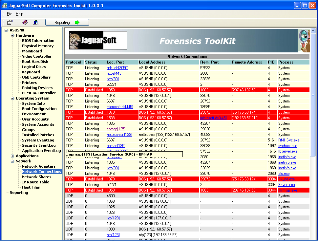Click microsoft-ds[445] link in the Listening row
The height and width of the screenshot is (241, 318).
coord(120,107)
